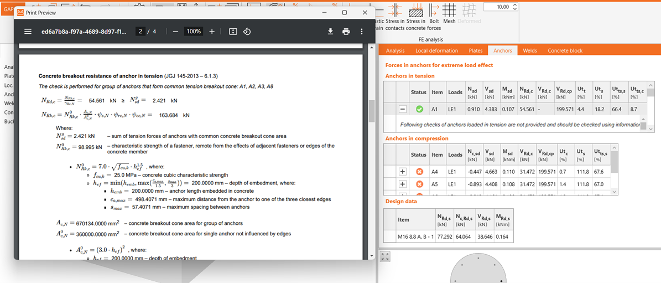Expand the A5 anchor row
This screenshot has width=661, height=283.
403,184
